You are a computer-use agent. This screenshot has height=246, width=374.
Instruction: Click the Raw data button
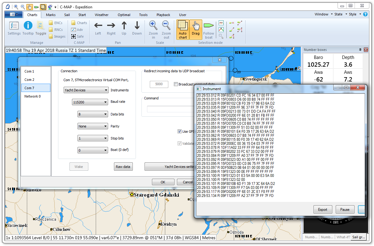[123, 167]
